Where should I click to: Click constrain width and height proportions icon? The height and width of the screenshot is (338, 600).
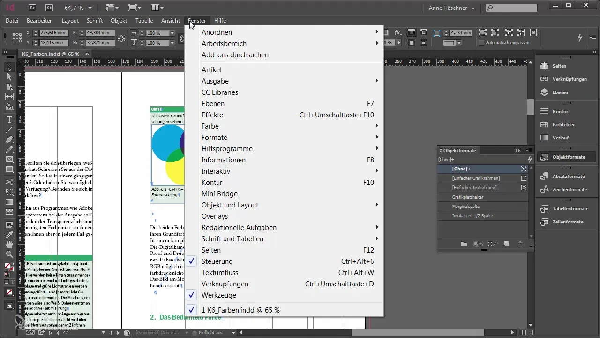point(122,38)
